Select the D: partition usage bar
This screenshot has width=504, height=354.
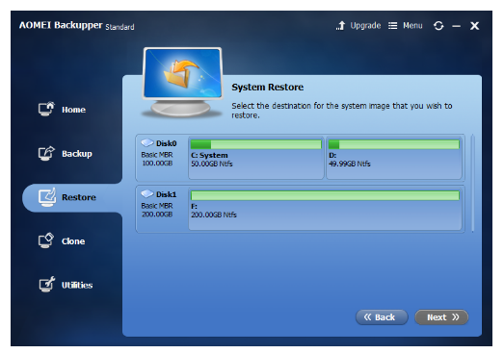394,144
